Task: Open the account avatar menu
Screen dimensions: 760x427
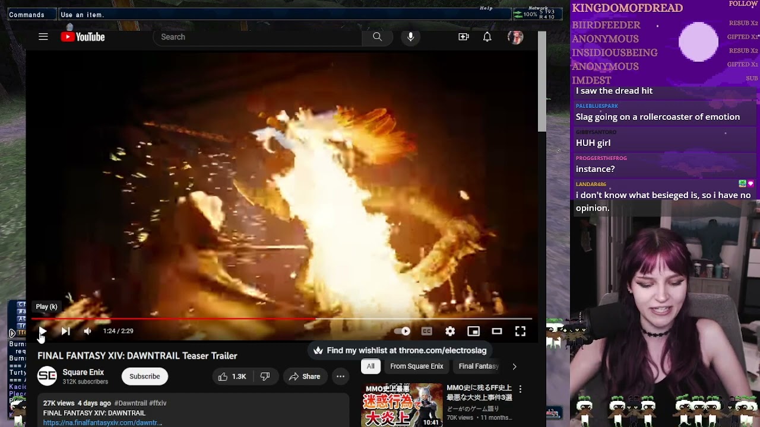Action: coord(515,37)
